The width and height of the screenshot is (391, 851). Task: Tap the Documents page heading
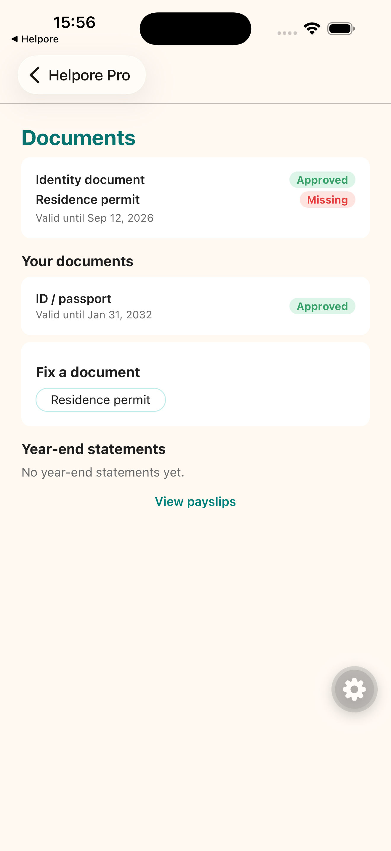(x=78, y=138)
